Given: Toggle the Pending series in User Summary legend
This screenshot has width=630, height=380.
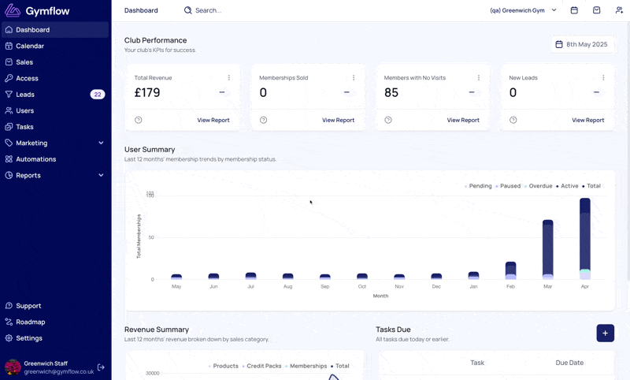Looking at the screenshot, I should point(478,186).
